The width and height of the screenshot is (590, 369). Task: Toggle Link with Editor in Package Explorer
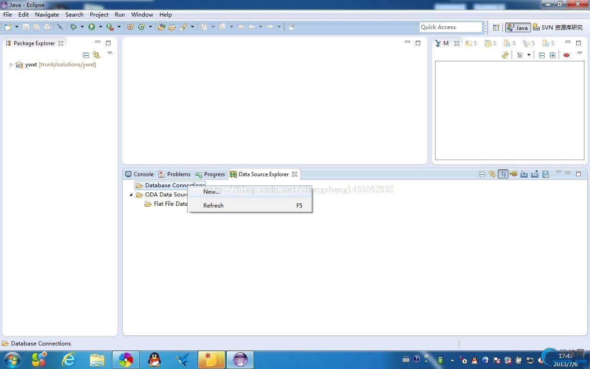coord(96,55)
